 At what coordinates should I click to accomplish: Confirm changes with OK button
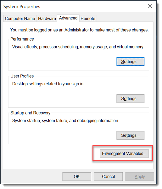pyautogui.click(x=77, y=177)
